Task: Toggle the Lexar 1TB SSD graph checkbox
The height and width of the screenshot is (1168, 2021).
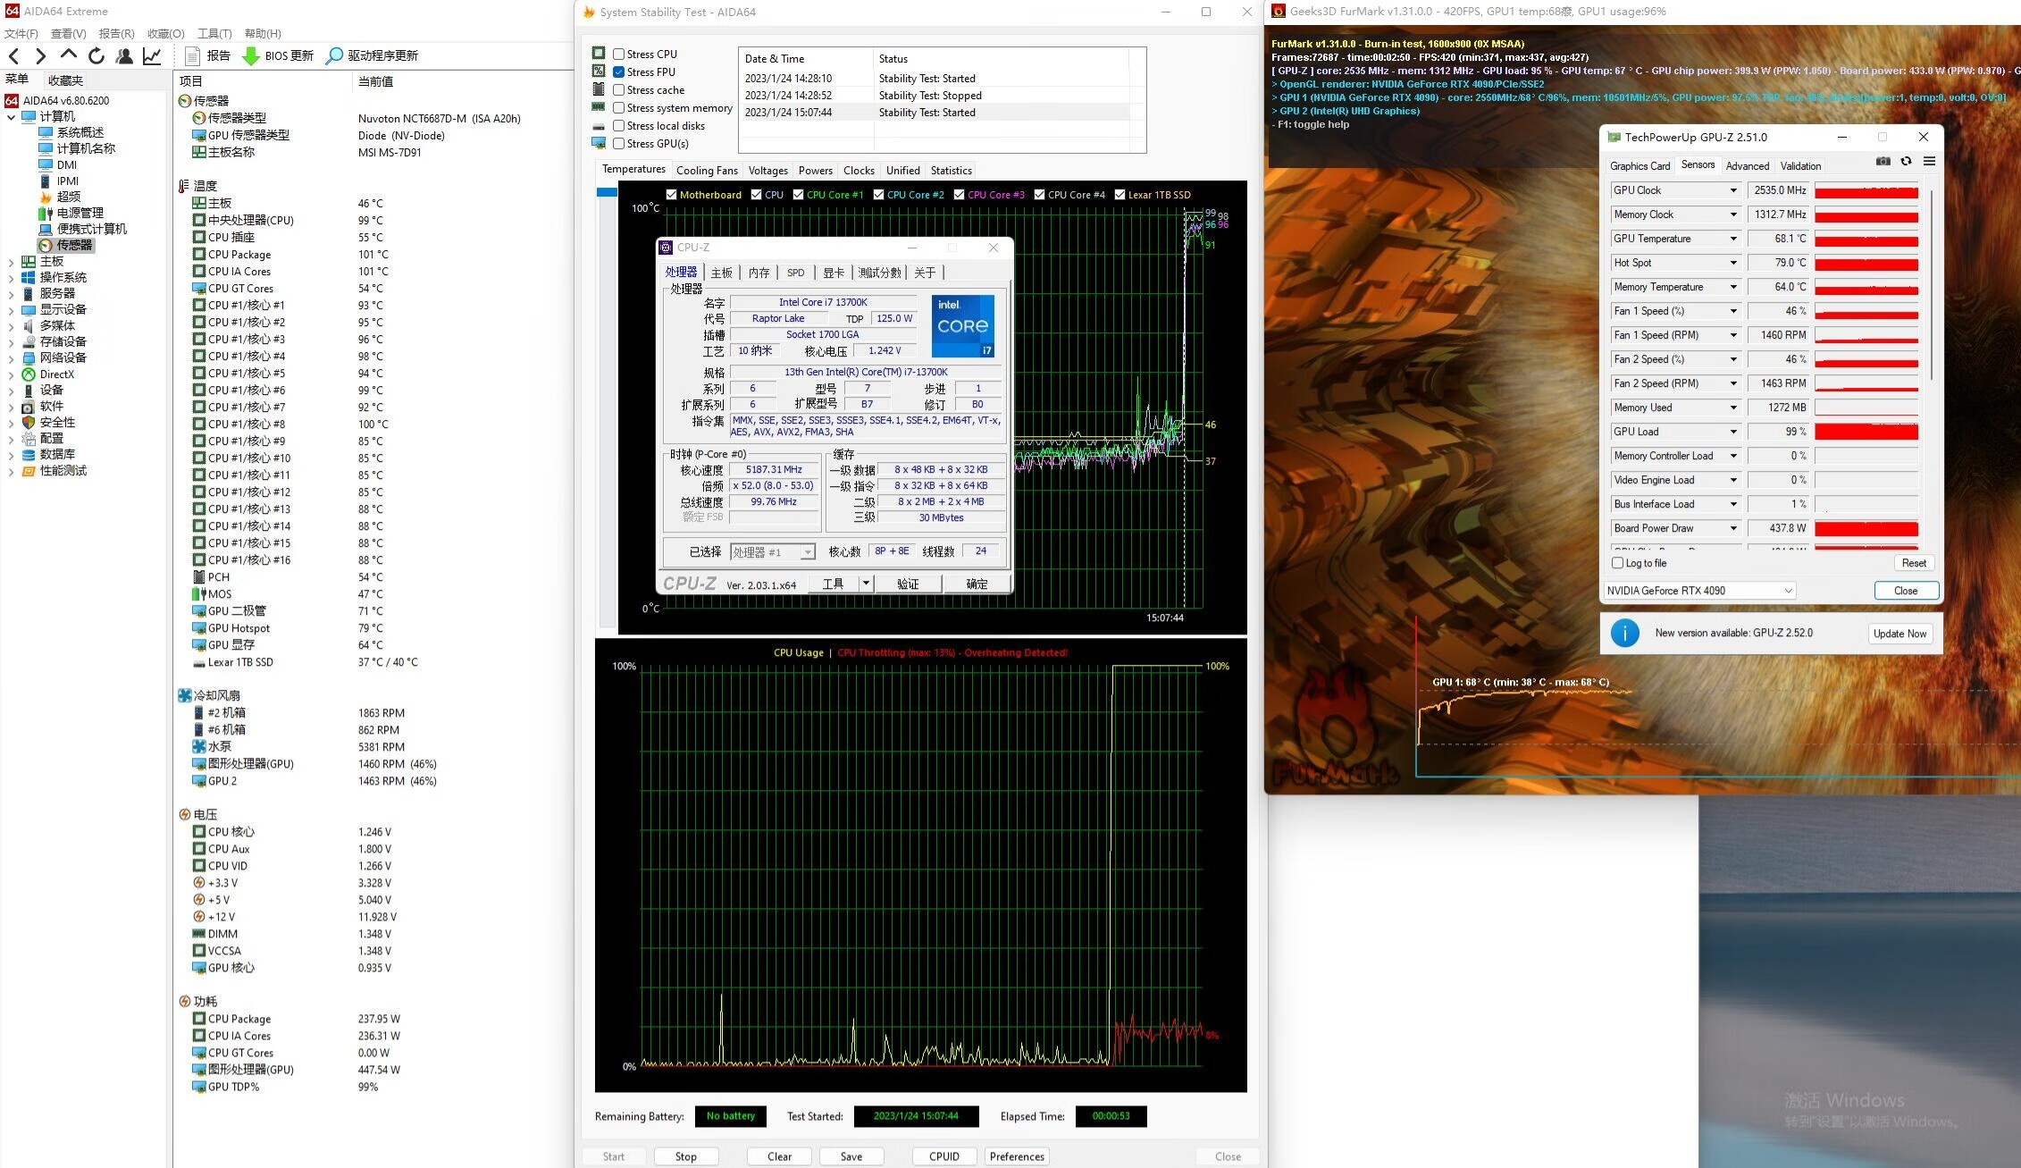Action: [x=1120, y=194]
